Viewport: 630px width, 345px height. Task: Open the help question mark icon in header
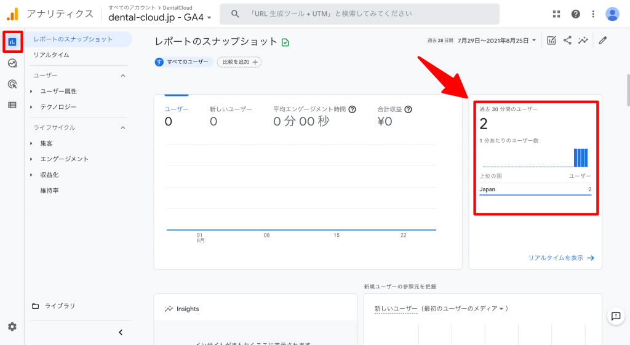576,14
